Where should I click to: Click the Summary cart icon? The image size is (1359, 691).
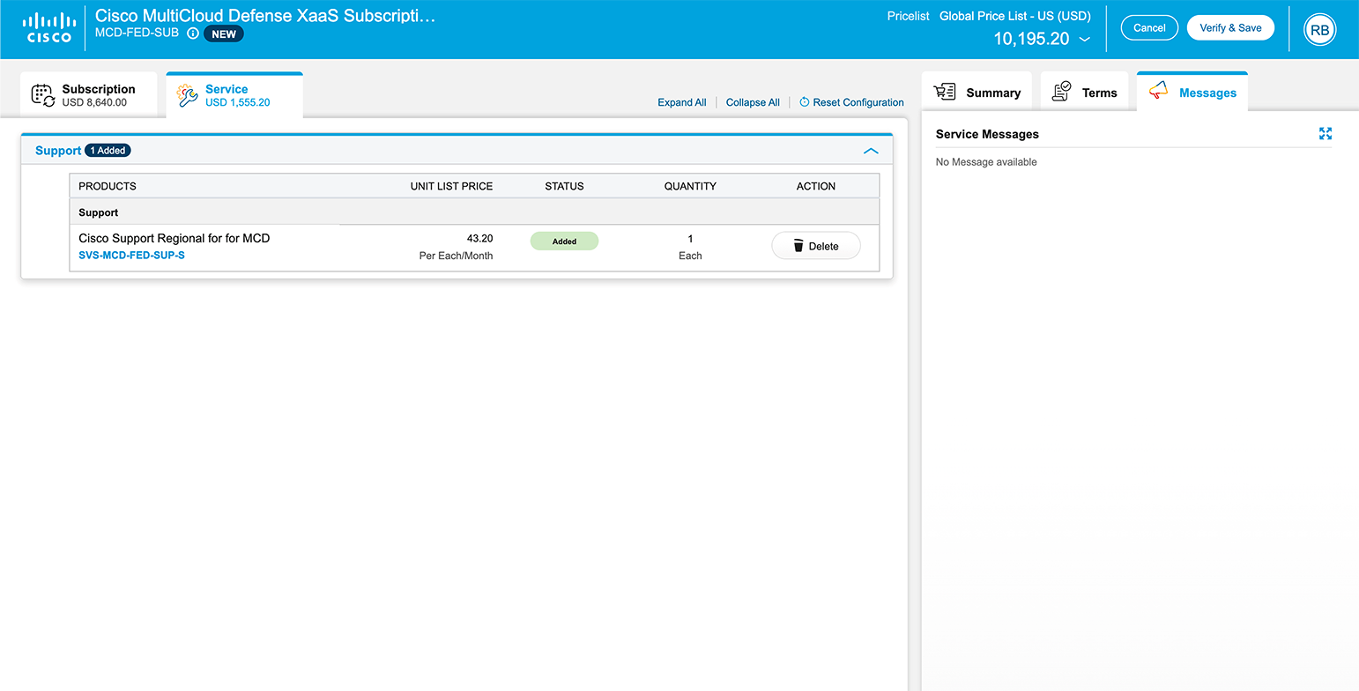pyautogui.click(x=945, y=92)
